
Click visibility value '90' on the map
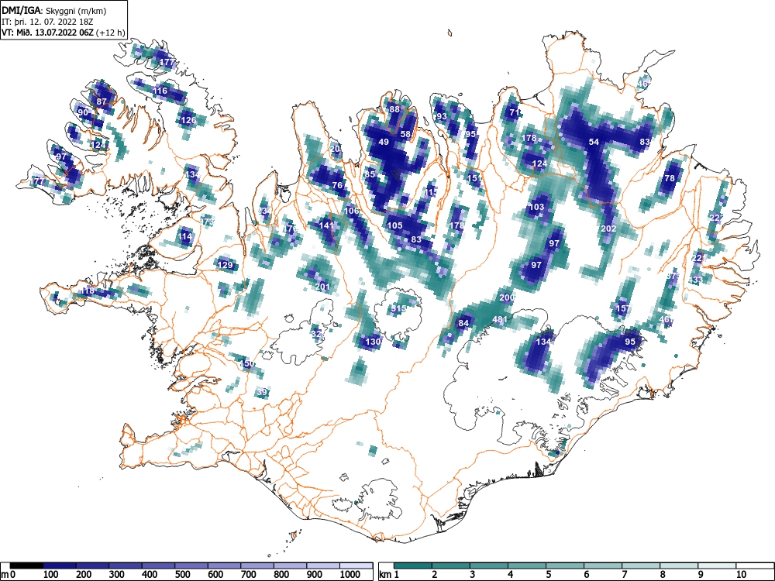point(83,112)
